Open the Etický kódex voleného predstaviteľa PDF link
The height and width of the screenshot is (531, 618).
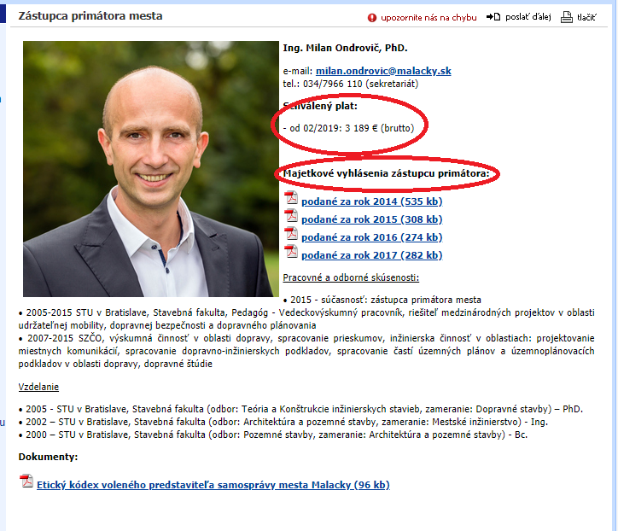(213, 485)
